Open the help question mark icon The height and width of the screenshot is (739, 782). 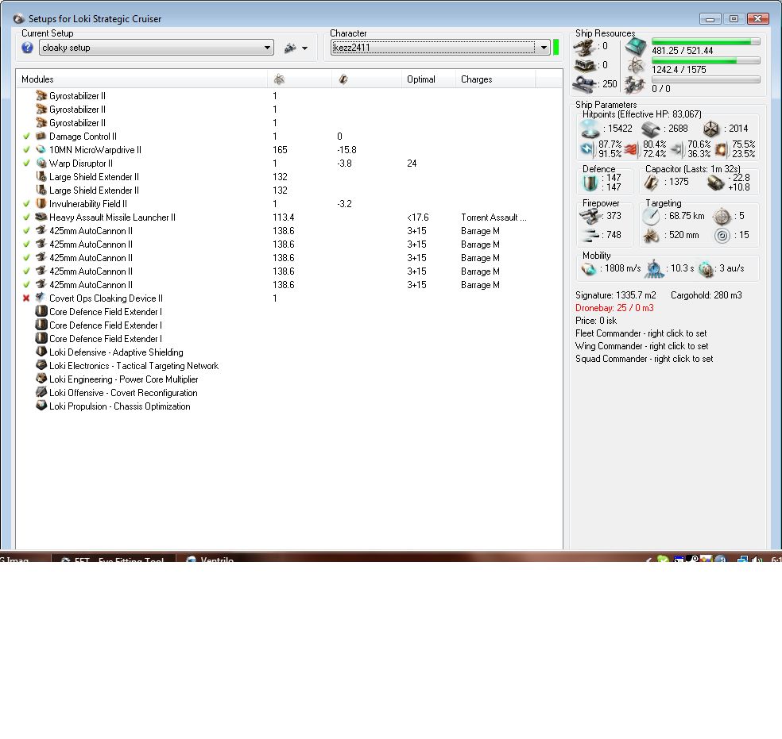click(28, 48)
